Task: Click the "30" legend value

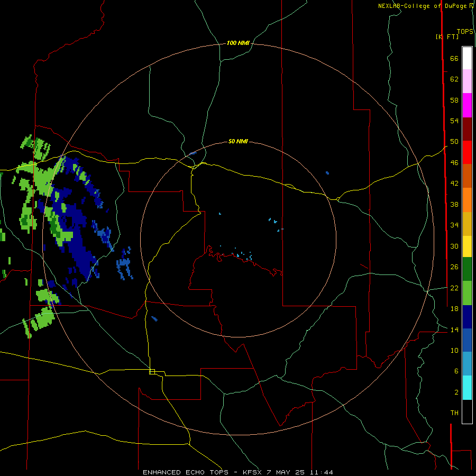Action: [454, 246]
